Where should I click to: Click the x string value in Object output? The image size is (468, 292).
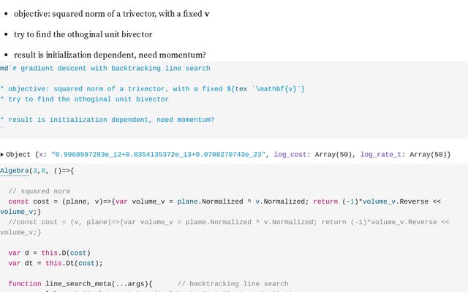pos(158,155)
